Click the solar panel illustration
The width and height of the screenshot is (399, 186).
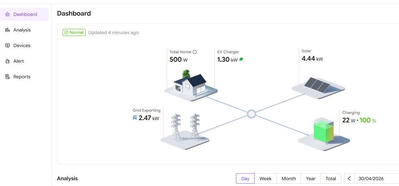point(317,84)
